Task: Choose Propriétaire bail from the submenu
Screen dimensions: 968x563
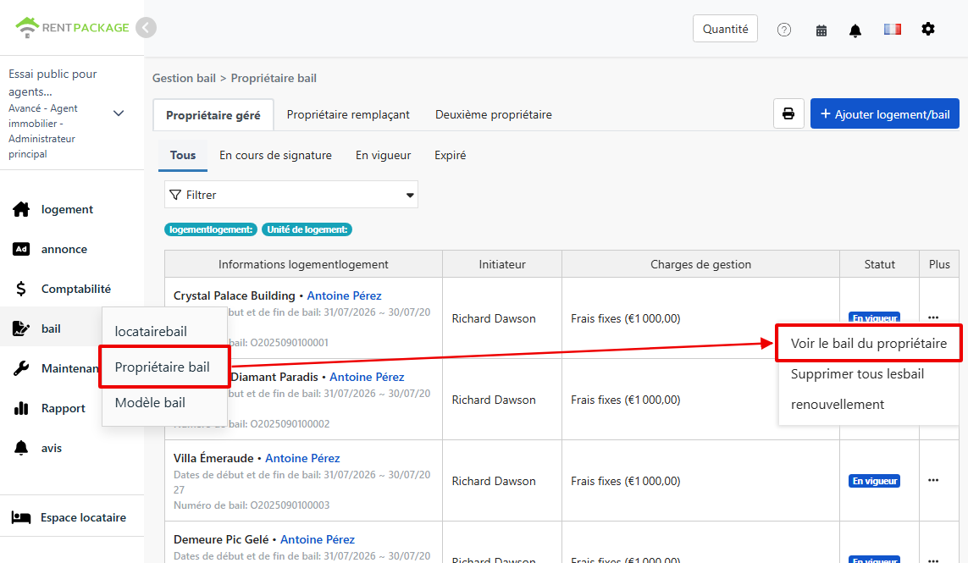Action: [164, 367]
